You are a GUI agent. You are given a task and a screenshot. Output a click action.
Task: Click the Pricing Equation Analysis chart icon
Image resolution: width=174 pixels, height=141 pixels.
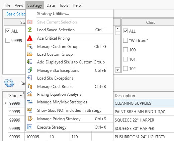30,94
